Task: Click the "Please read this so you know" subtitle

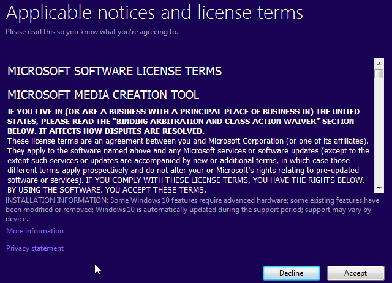Action: 92,32
